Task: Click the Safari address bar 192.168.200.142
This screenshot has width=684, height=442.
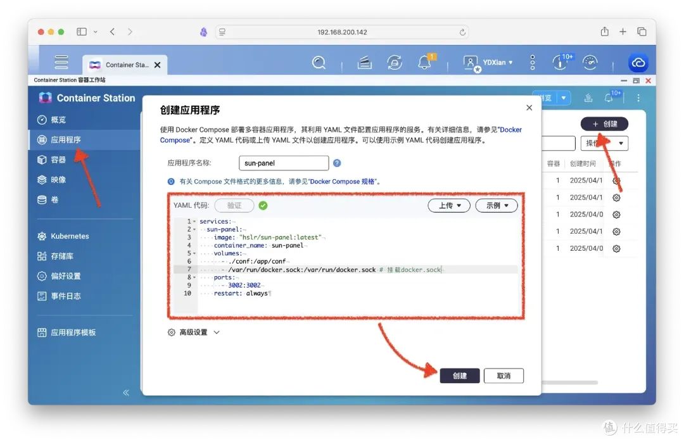Action: click(342, 32)
